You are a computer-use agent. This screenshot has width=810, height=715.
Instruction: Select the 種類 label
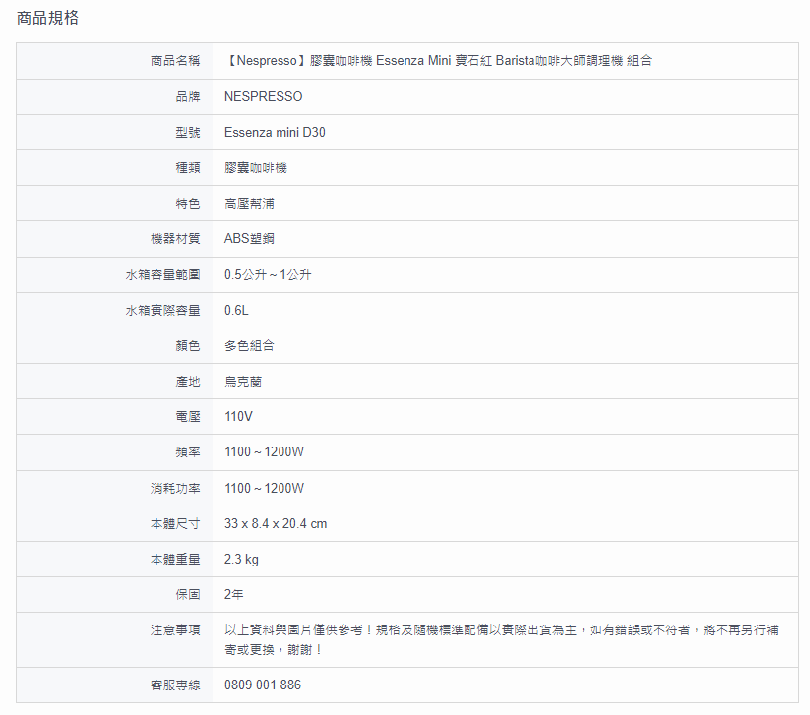pyautogui.click(x=188, y=168)
